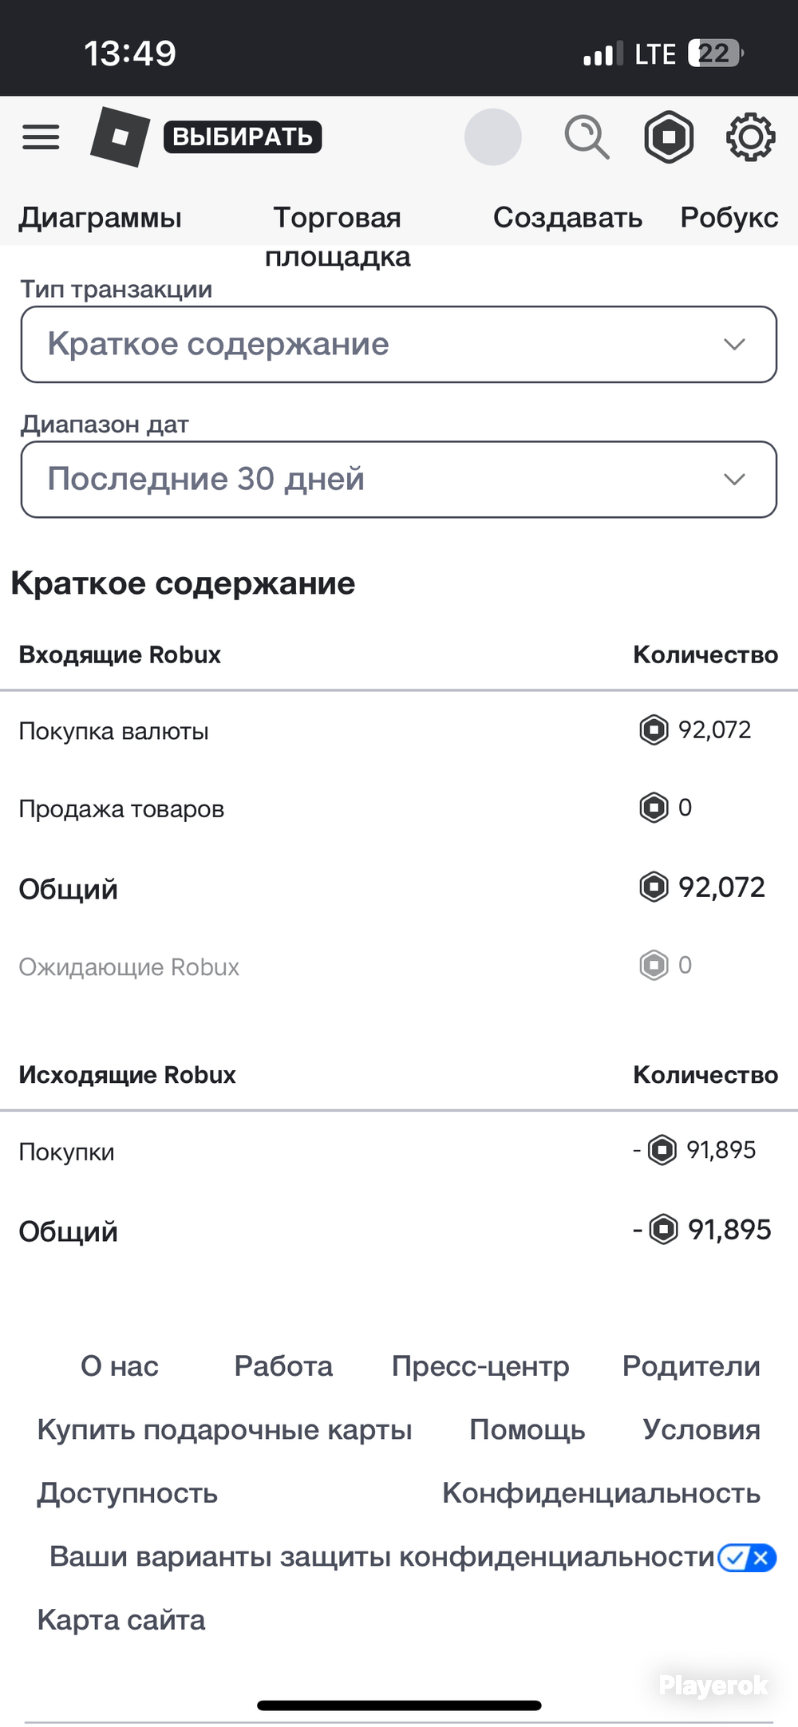Viewport: 798px width, 1727px height.
Task: Open the settings gear icon
Action: (750, 137)
